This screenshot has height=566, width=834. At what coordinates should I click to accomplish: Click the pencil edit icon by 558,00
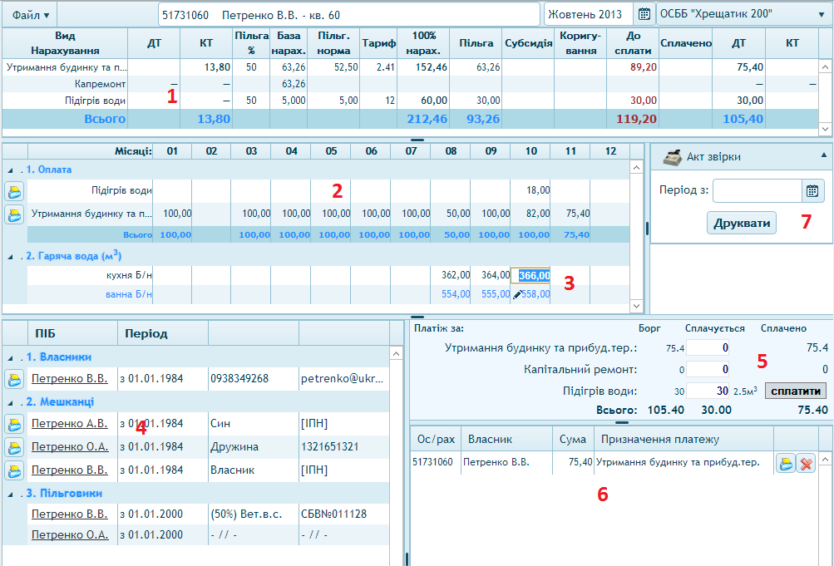(x=516, y=295)
